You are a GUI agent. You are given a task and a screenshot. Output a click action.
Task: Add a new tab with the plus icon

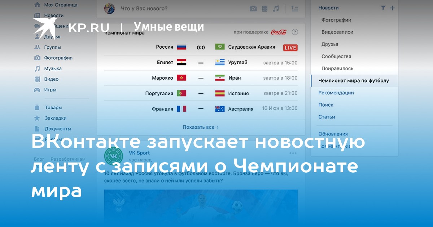(x=392, y=8)
